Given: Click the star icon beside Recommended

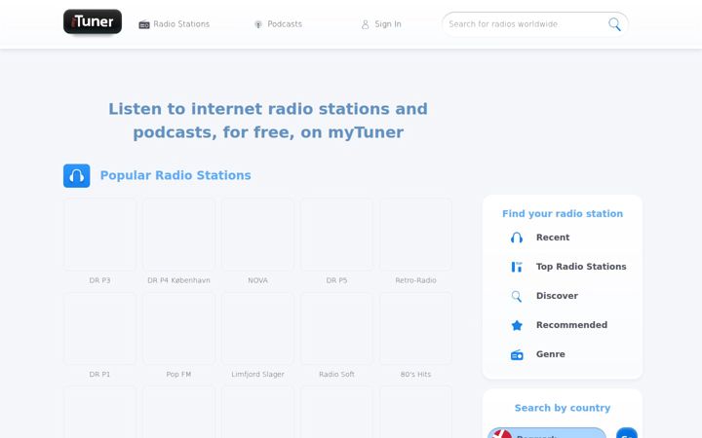Looking at the screenshot, I should tap(517, 325).
